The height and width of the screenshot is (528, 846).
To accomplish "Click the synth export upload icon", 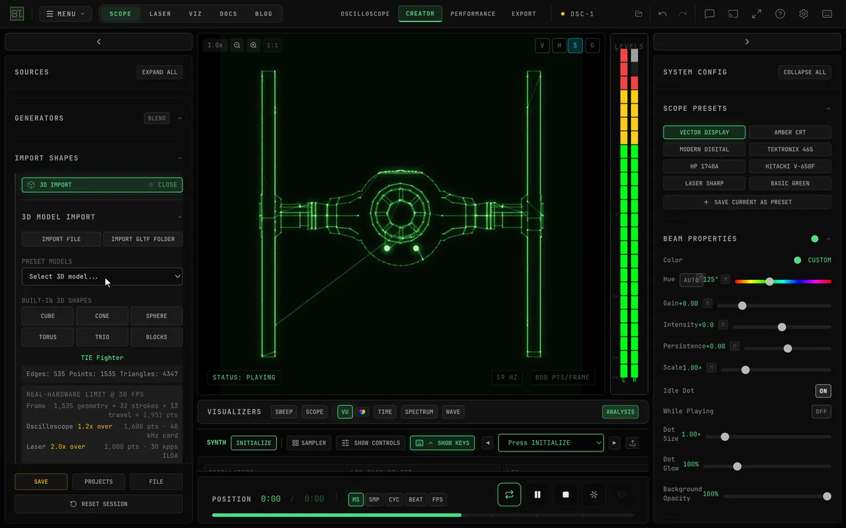I will tap(633, 443).
